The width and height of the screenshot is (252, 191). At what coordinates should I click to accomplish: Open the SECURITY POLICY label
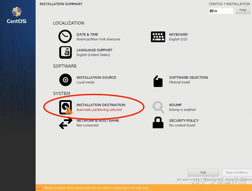click(184, 120)
